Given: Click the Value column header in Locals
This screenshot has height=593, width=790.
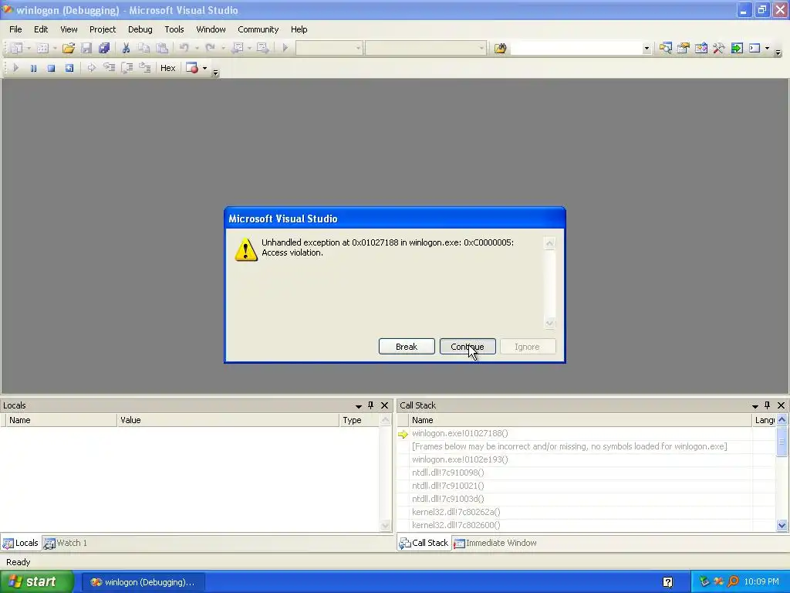Looking at the screenshot, I should click(228, 420).
